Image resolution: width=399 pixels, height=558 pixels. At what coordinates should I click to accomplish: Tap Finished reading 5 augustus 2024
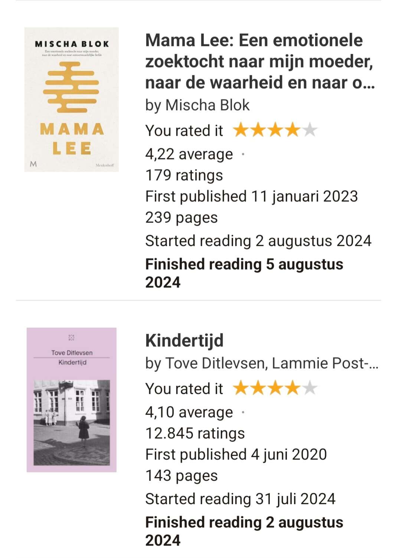coord(244,273)
